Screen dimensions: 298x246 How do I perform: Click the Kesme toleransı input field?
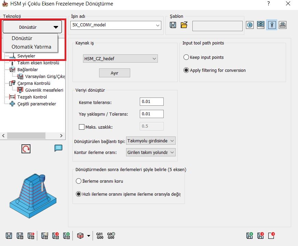click(x=151, y=102)
